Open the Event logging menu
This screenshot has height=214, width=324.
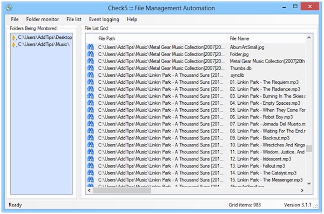[x=104, y=19]
